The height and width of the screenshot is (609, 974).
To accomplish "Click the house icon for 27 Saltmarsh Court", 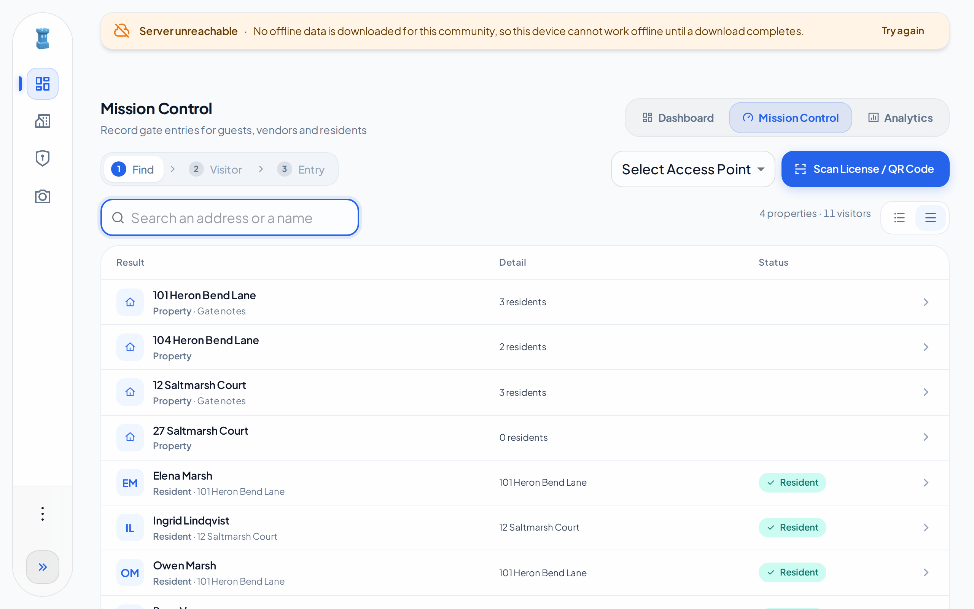I will point(130,437).
